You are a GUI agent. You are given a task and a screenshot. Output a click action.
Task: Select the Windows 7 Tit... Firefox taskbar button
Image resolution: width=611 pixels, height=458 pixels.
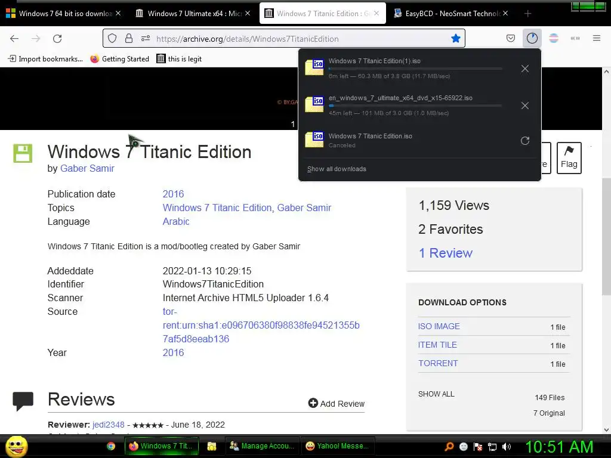[162, 446]
